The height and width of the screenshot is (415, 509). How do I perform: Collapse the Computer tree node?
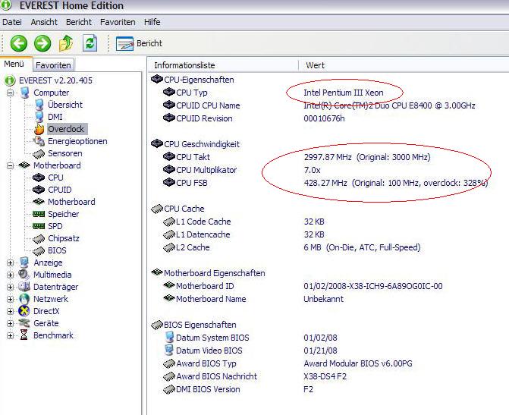point(10,93)
